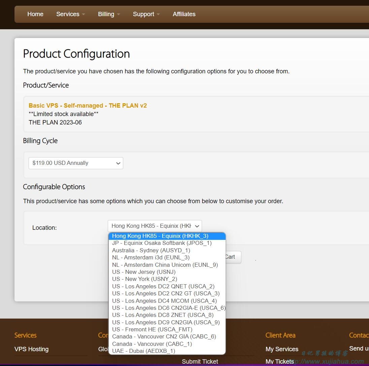Choose NL - Amsterdam i3d (EUNL_3)
This screenshot has height=366, width=369.
pyautogui.click(x=167, y=257)
